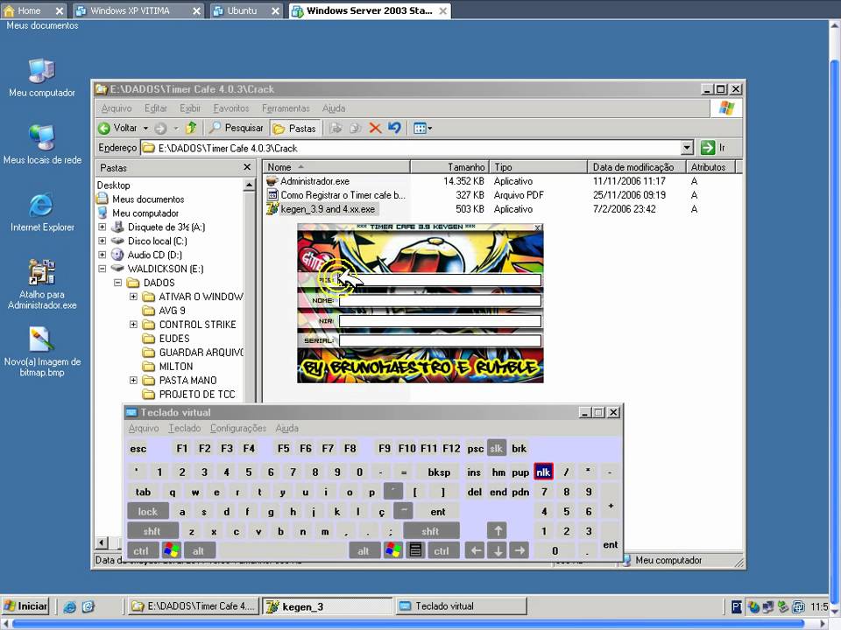Expand Disquete de 3½ (A:) tree node
This screenshot has height=630, width=841.
pyautogui.click(x=102, y=227)
